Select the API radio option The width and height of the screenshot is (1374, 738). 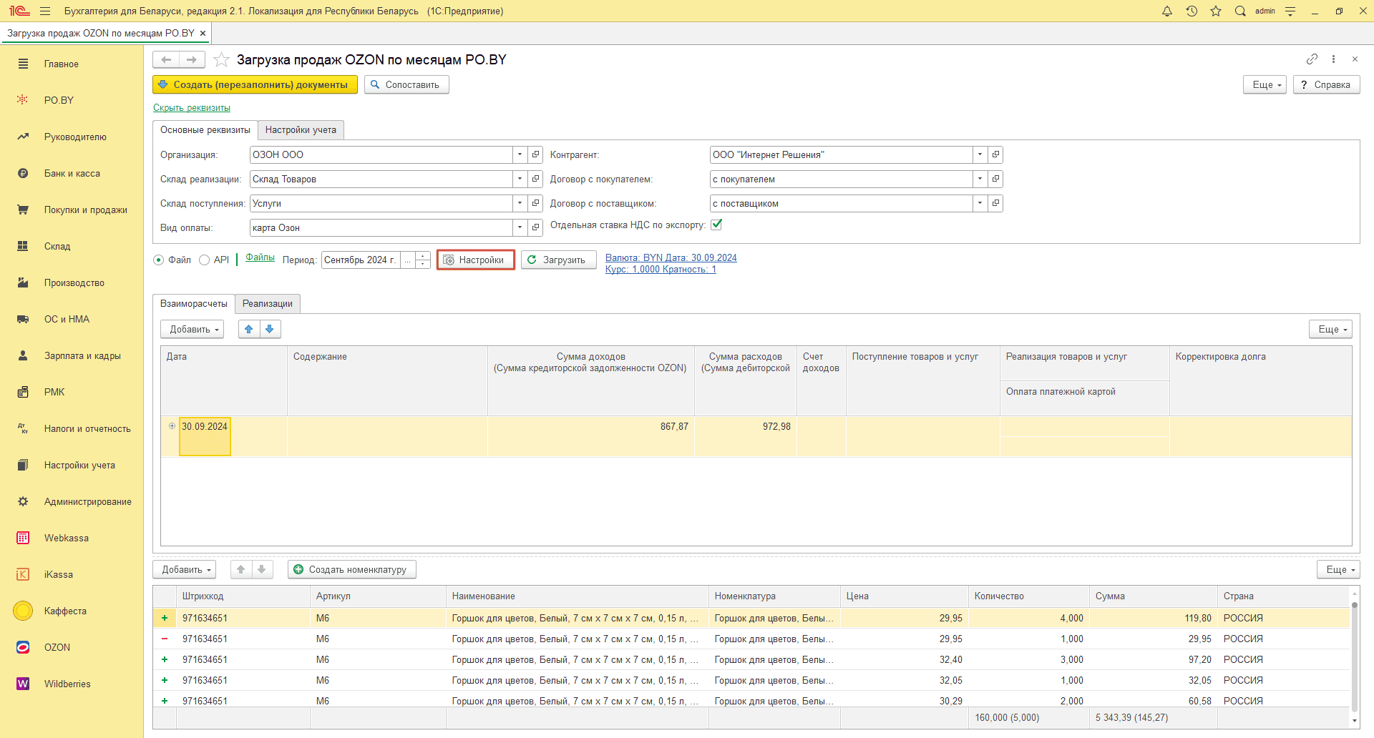(x=205, y=260)
